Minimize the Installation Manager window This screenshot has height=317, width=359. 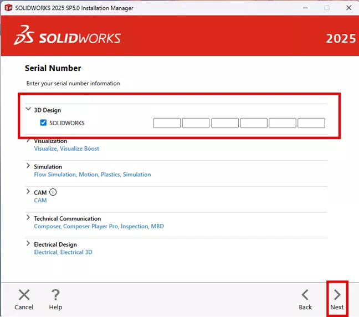tap(305, 8)
